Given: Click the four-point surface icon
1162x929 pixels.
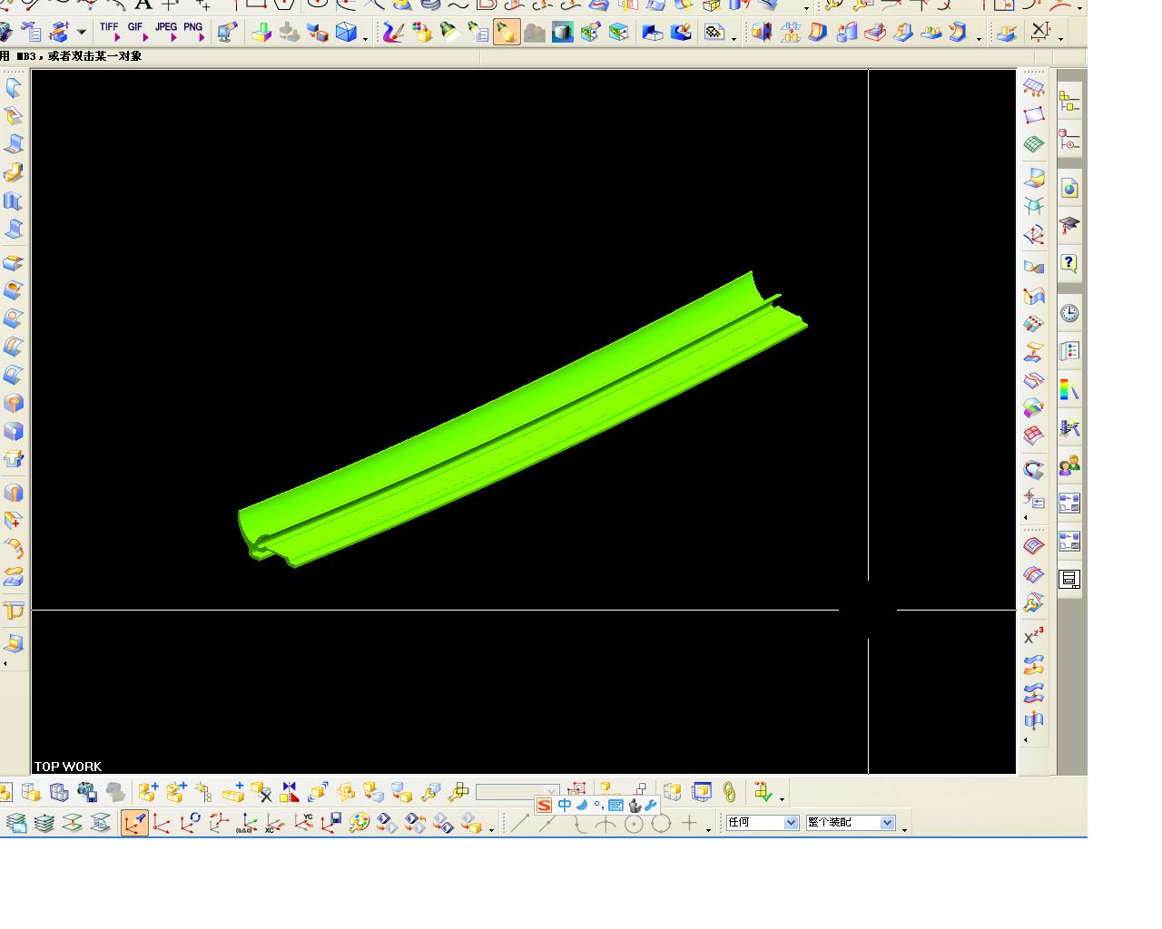Looking at the screenshot, I should pyautogui.click(x=1034, y=115).
